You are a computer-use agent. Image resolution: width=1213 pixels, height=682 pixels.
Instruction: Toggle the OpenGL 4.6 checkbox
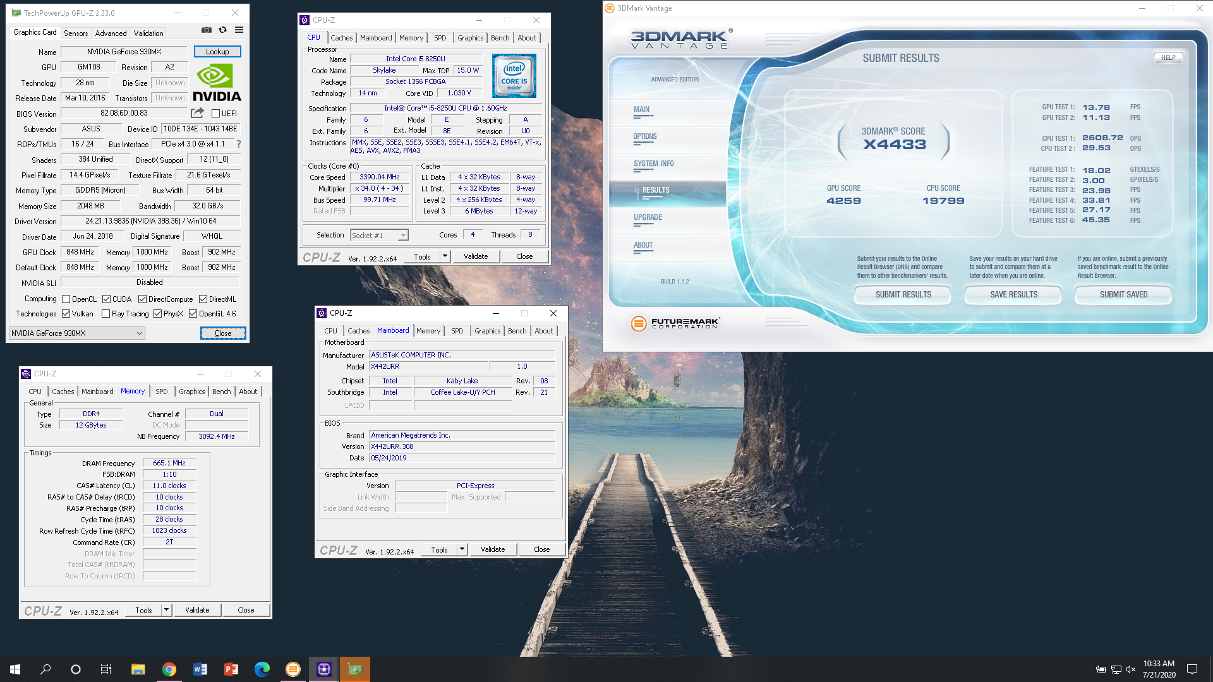click(193, 314)
